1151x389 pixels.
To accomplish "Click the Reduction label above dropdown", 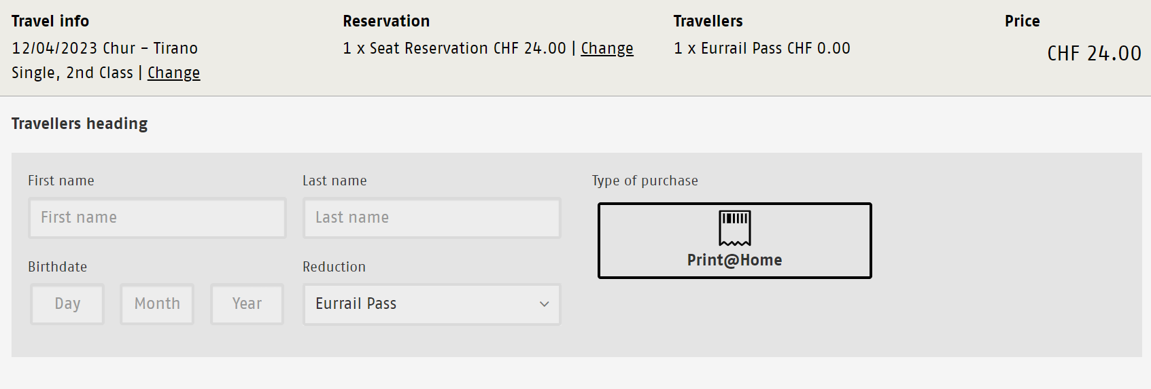I will click(x=334, y=267).
